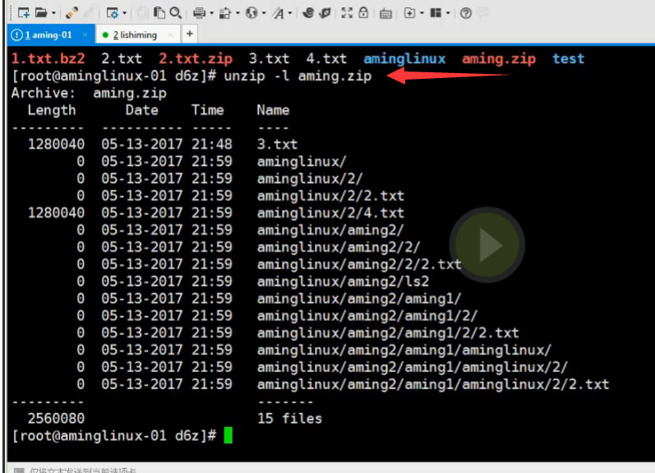Viewport: 655px width, 473px height.
Task: Click the Date column header
Action: 142,110
